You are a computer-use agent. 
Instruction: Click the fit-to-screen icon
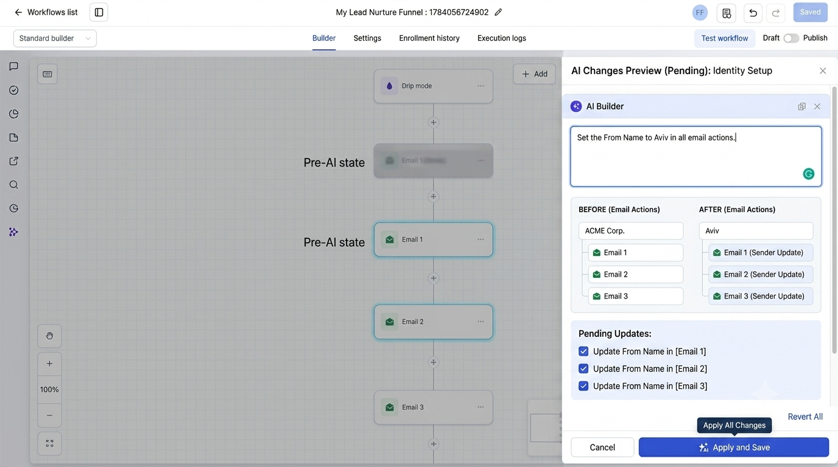(x=49, y=443)
